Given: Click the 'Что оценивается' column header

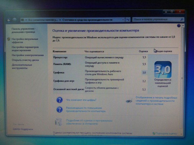Looking at the screenshot, I should pyautogui.click(x=94, y=51).
